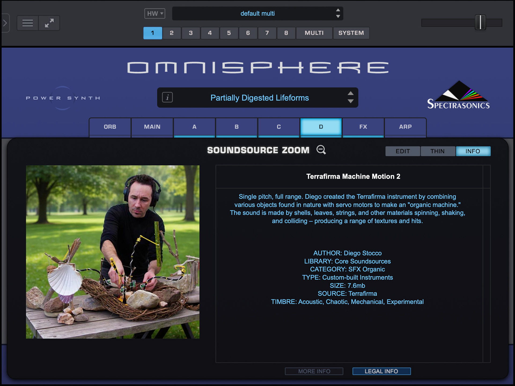Click the Soundsource Zoom magnifier icon
Image resolution: width=515 pixels, height=386 pixels.
click(321, 150)
